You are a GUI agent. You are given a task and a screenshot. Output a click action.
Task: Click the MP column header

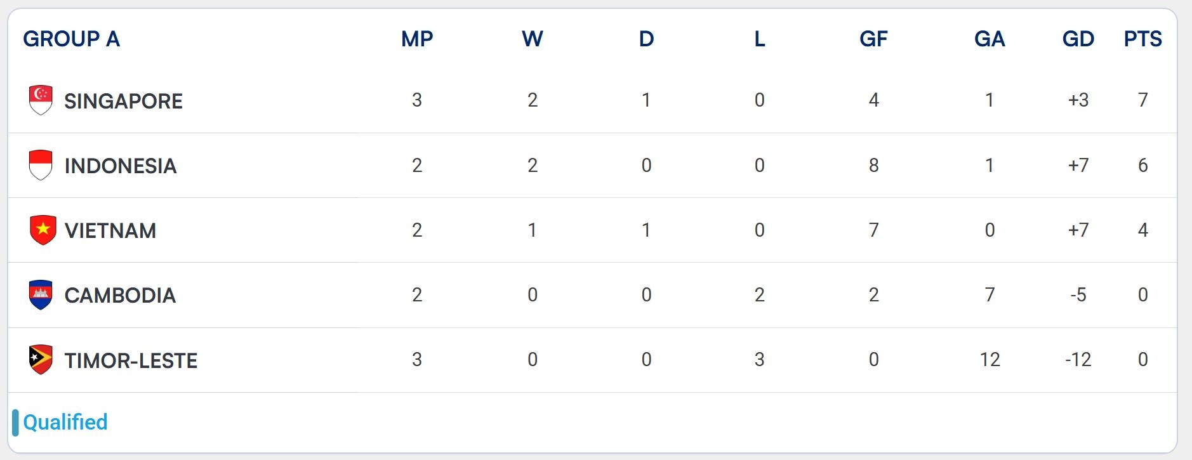tap(417, 39)
